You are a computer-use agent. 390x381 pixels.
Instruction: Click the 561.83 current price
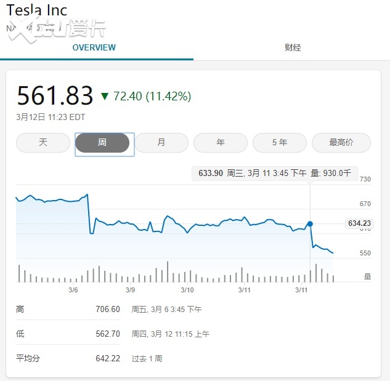(55, 96)
